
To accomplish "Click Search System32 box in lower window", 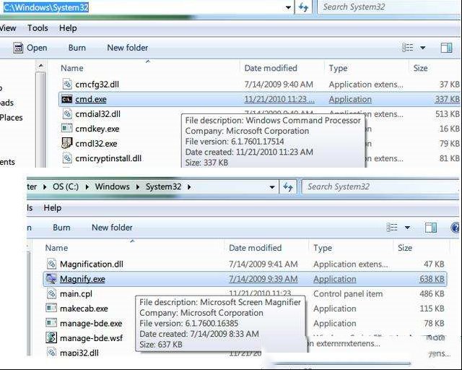I will coord(380,186).
